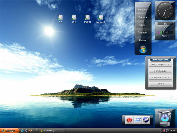Click the Windows orb in sidebar panel
The width and height of the screenshot is (177, 133).
click(x=143, y=49)
